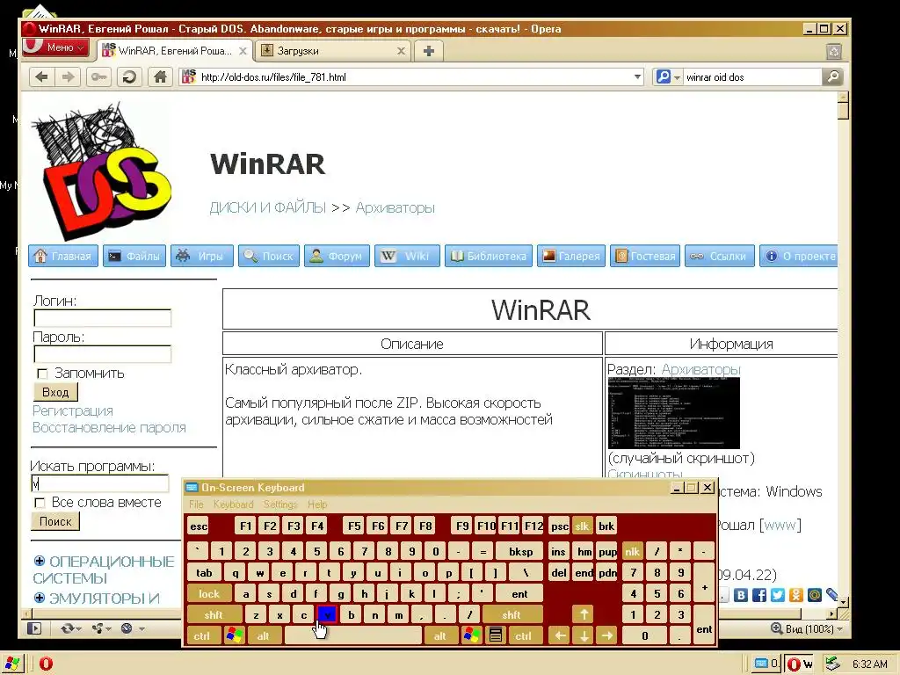Share page on Mail.ru icon

815,595
